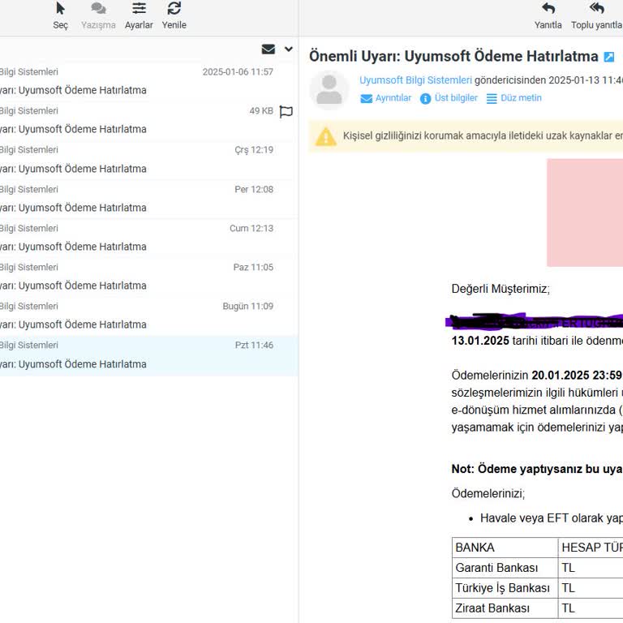
Task: Open the Yazışma threads option
Action: tap(98, 16)
